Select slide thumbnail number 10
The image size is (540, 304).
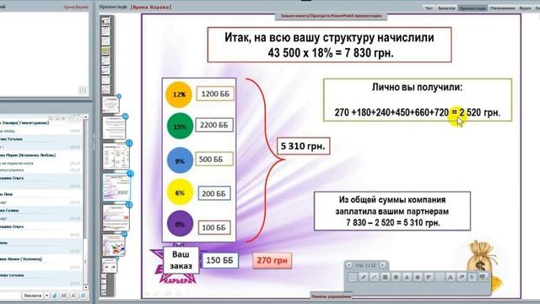pyautogui.click(x=114, y=128)
